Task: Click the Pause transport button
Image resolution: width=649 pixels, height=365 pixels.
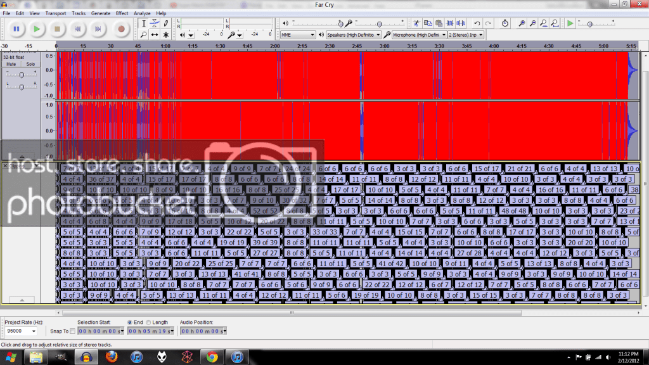Action: [16, 29]
